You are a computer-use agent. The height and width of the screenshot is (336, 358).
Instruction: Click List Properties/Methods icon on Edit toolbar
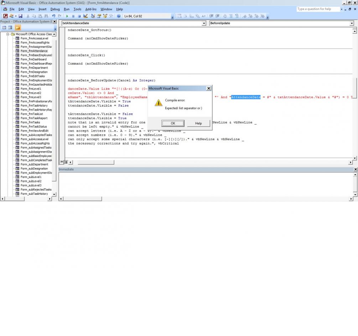(x=180, y=16)
